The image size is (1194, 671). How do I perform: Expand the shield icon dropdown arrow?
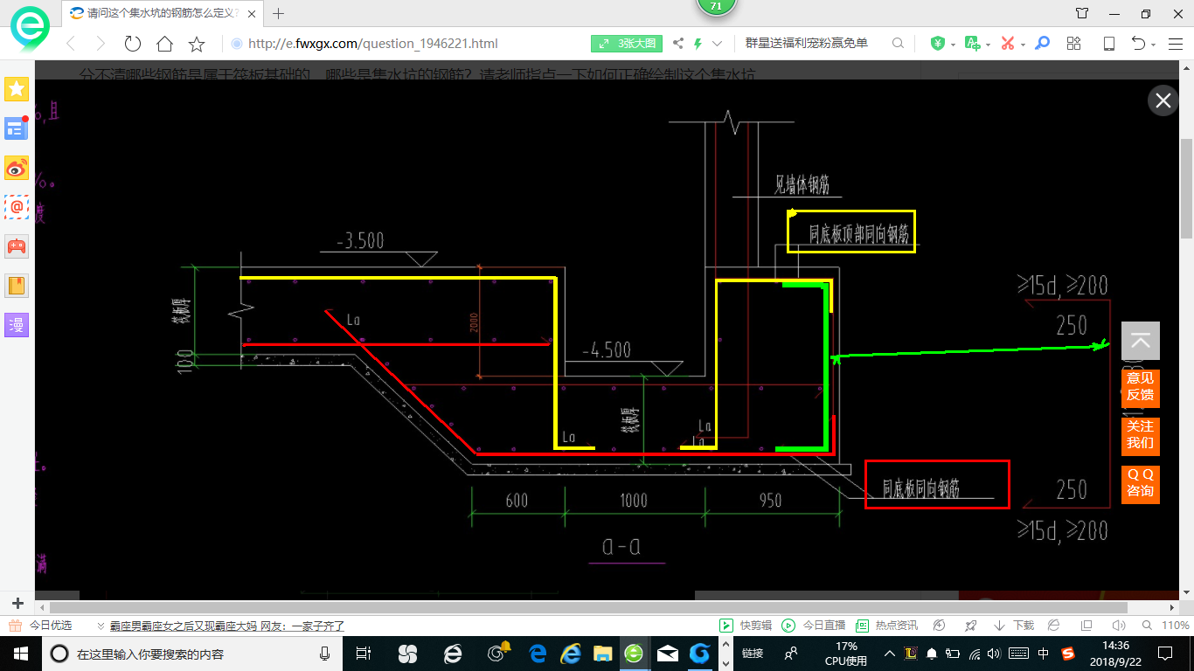tap(952, 45)
